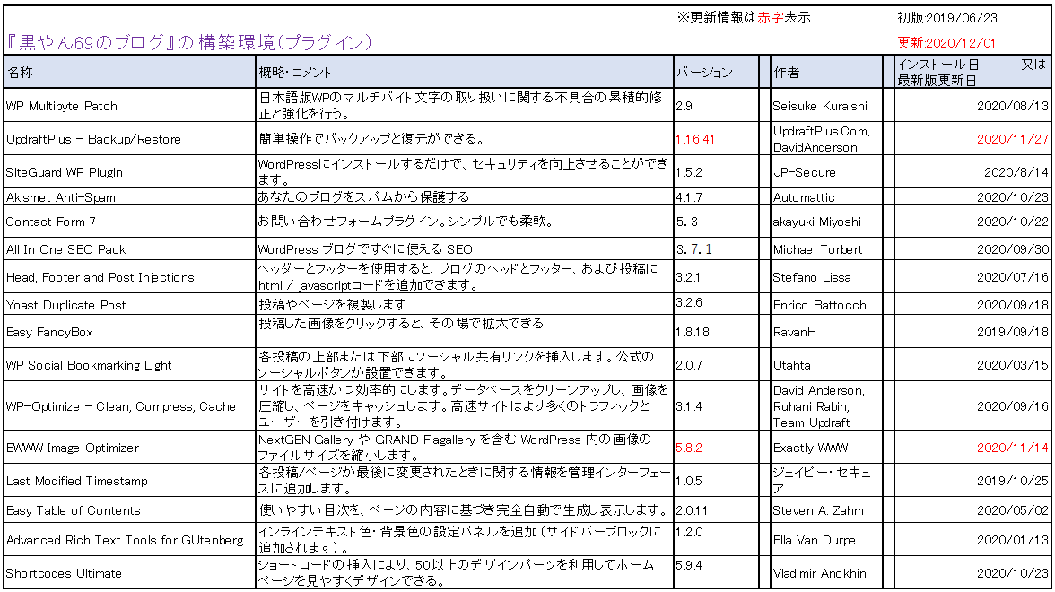Click the author 'JP-Secure'
1055x592 pixels.
tap(804, 172)
